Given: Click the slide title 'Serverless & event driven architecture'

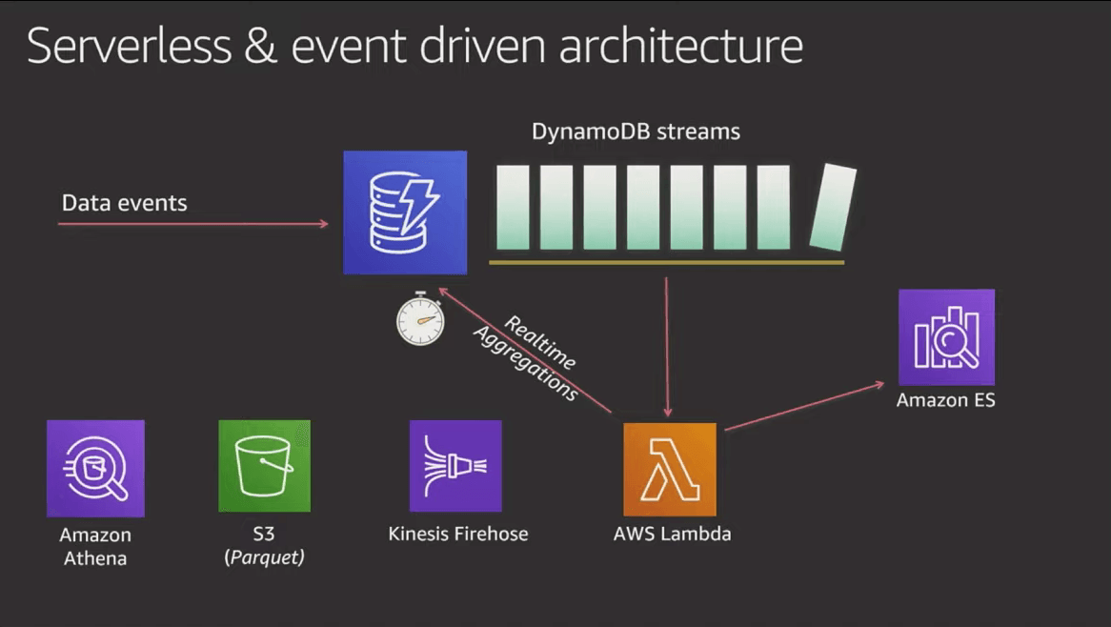Looking at the screenshot, I should tap(414, 46).
